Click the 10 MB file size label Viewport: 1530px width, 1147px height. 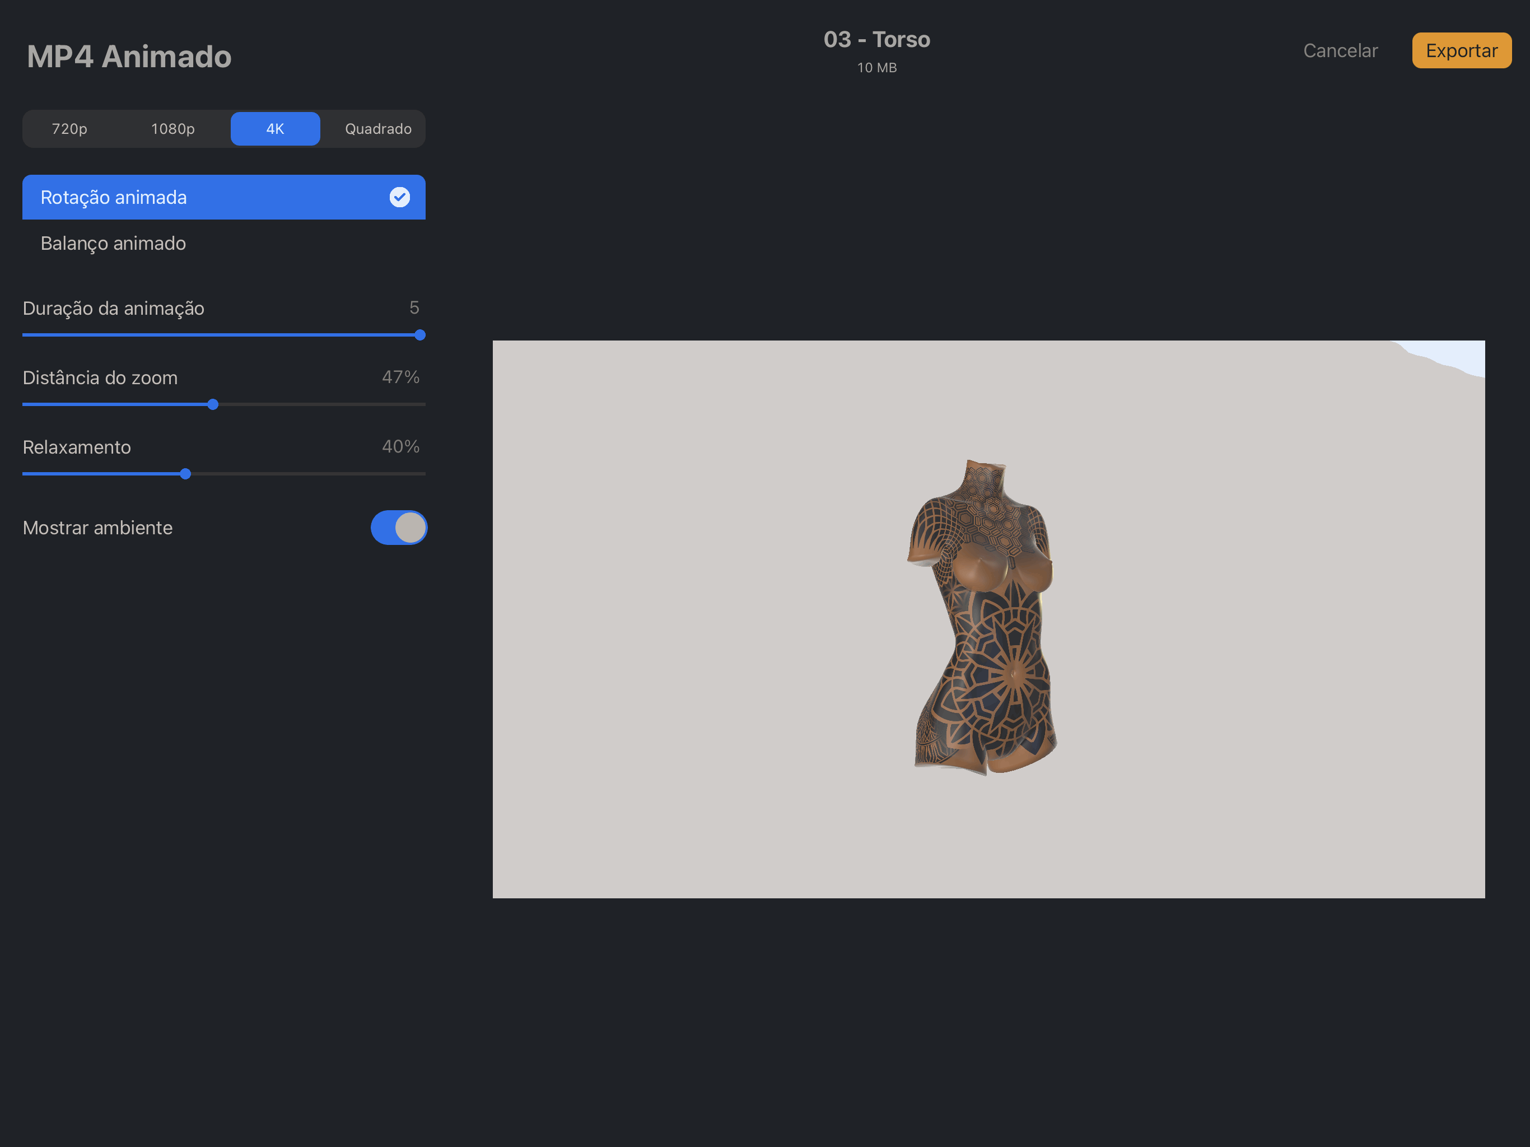pyautogui.click(x=876, y=68)
